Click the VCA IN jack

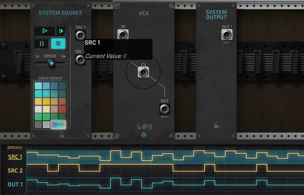click(123, 34)
